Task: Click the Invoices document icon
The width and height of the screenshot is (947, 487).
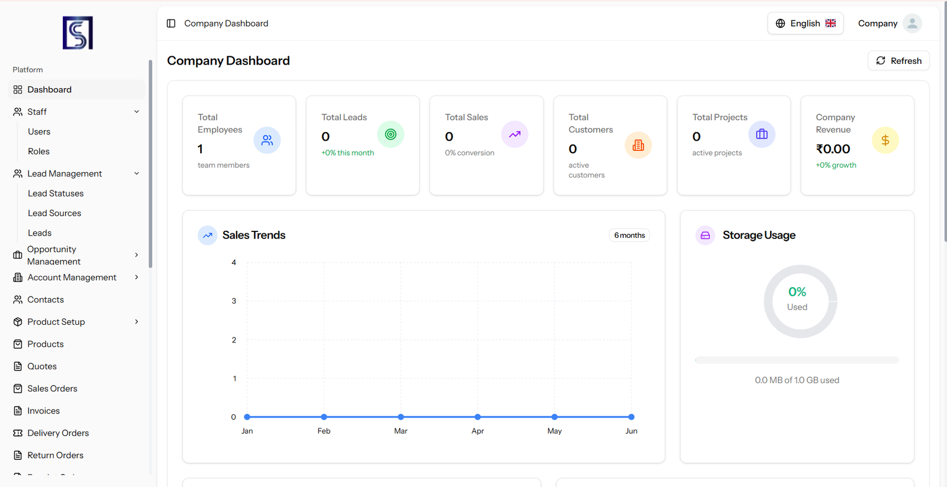Action: [18, 411]
